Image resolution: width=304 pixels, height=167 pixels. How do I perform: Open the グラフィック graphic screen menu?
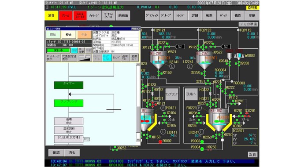pyautogui.click(x=152, y=15)
